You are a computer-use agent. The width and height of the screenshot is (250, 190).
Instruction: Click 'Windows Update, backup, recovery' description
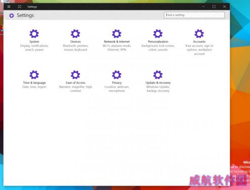158,89
